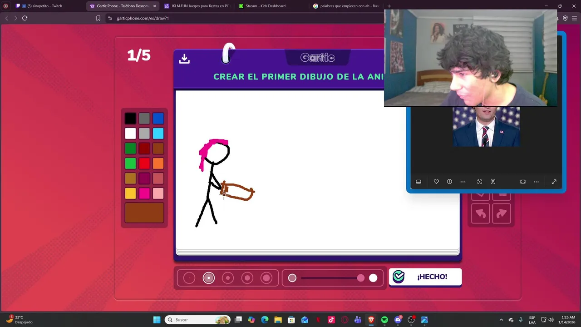The height and width of the screenshot is (327, 581).
Task: Pick the cyan color swatch
Action: point(158,134)
